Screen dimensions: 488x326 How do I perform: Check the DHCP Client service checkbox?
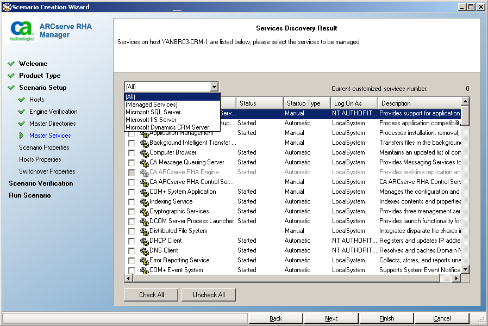(132, 241)
